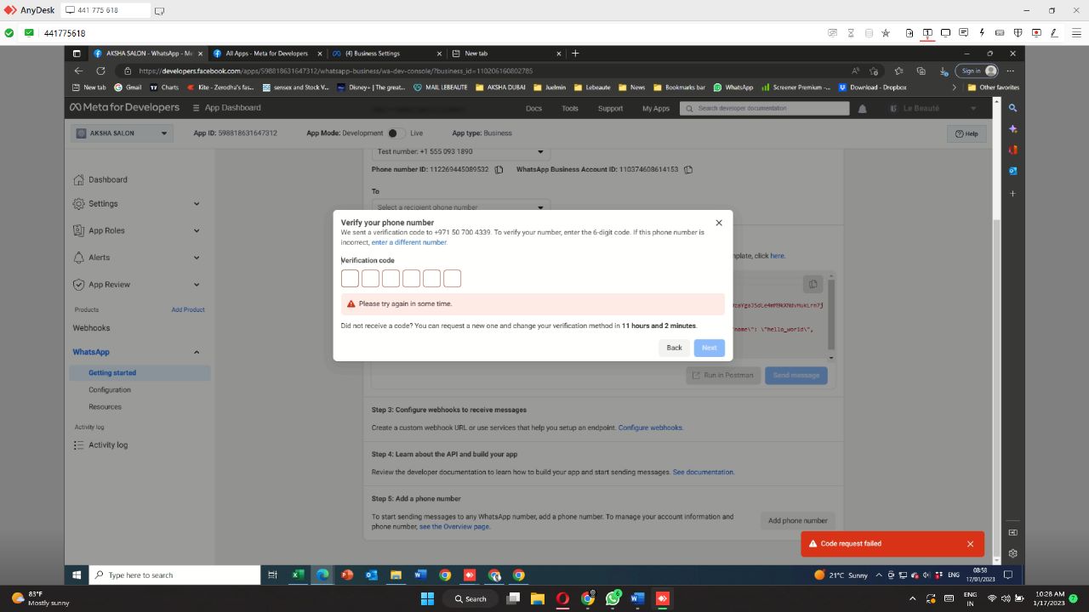
Task: Open search in the Edge sidebar
Action: pyautogui.click(x=1012, y=108)
